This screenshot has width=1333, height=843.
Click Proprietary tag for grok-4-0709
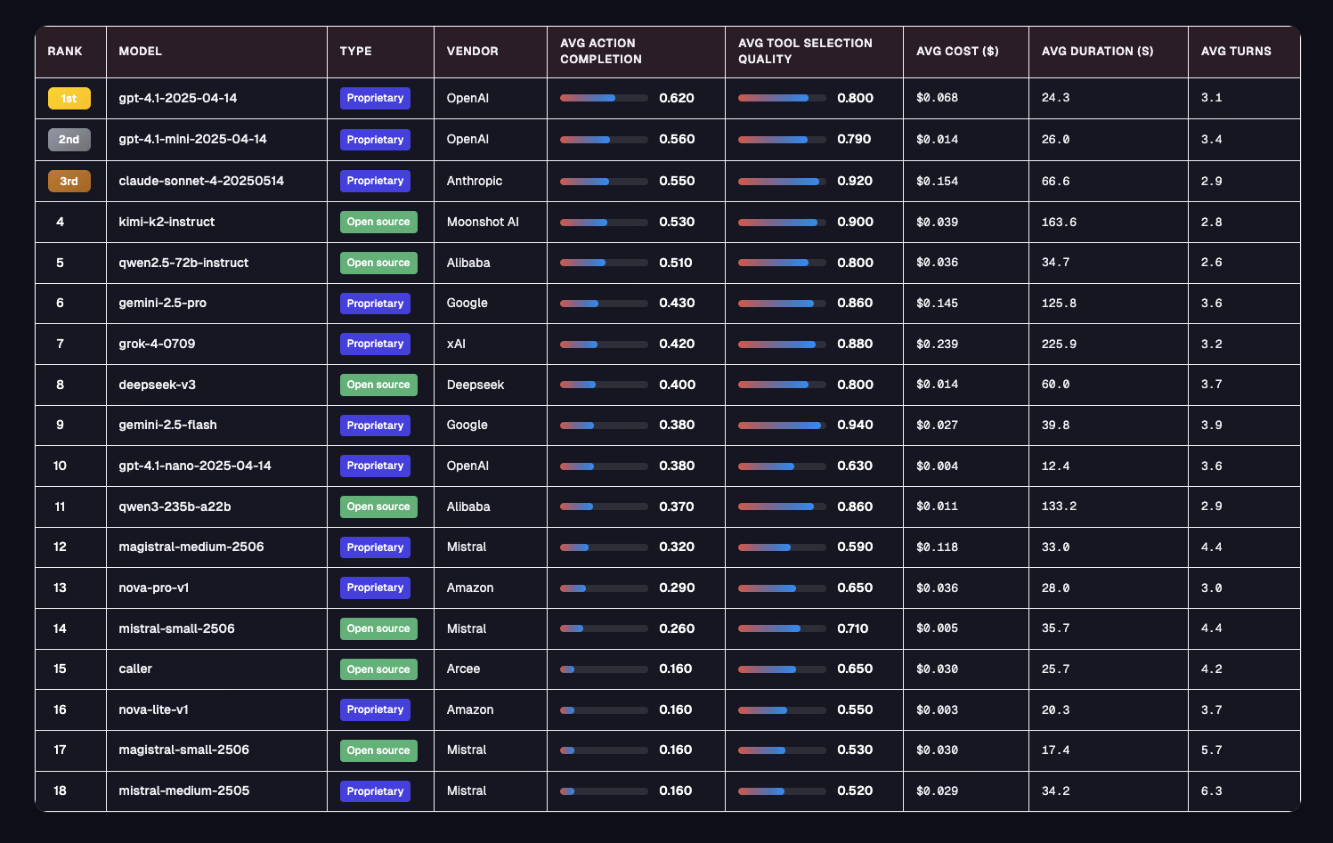point(375,344)
